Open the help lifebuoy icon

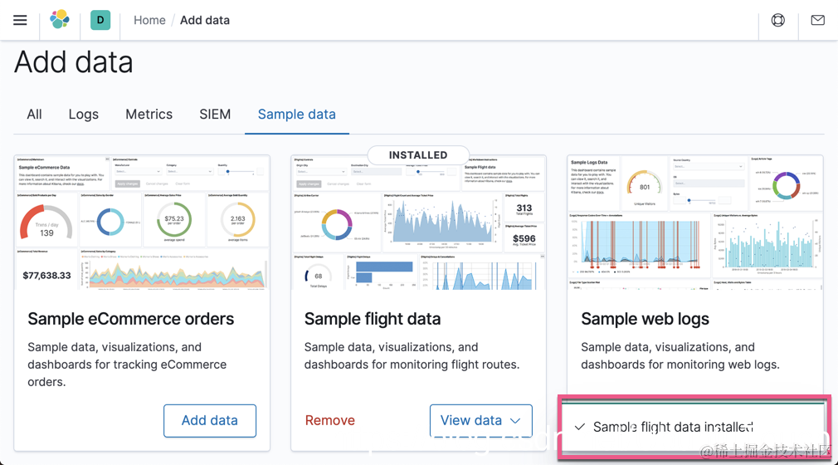pyautogui.click(x=777, y=20)
